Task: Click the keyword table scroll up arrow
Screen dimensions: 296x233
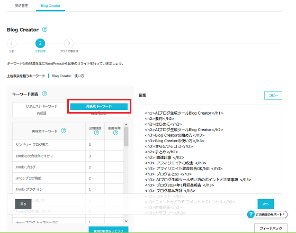Action: (x=126, y=125)
